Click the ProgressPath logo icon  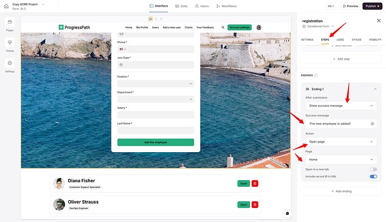tap(61, 27)
